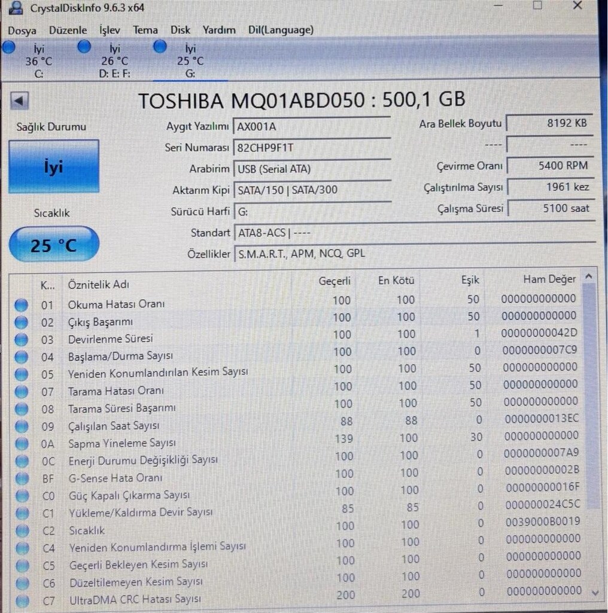Click scrollbar up arrow in attribute list
This screenshot has height=613, width=608.
point(589,277)
